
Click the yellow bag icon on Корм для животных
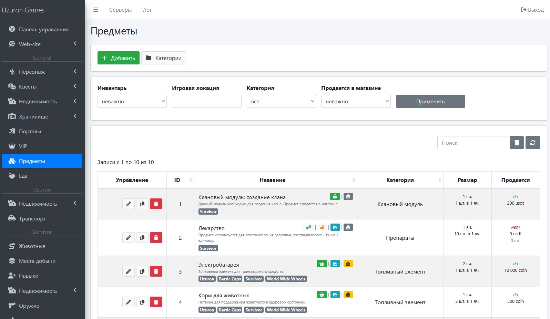[x=348, y=295]
